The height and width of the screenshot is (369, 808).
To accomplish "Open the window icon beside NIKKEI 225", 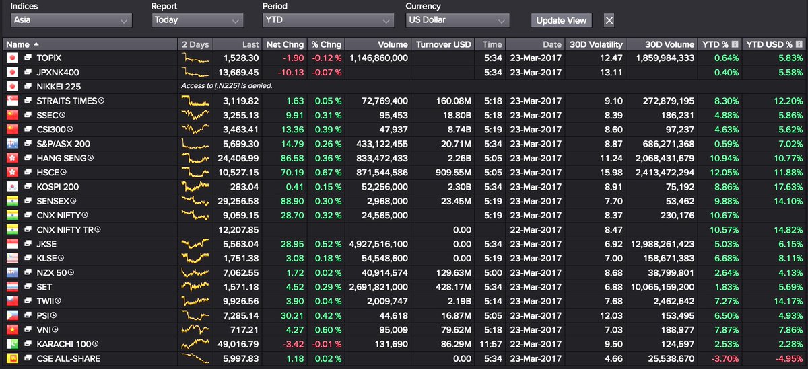I will [28, 87].
